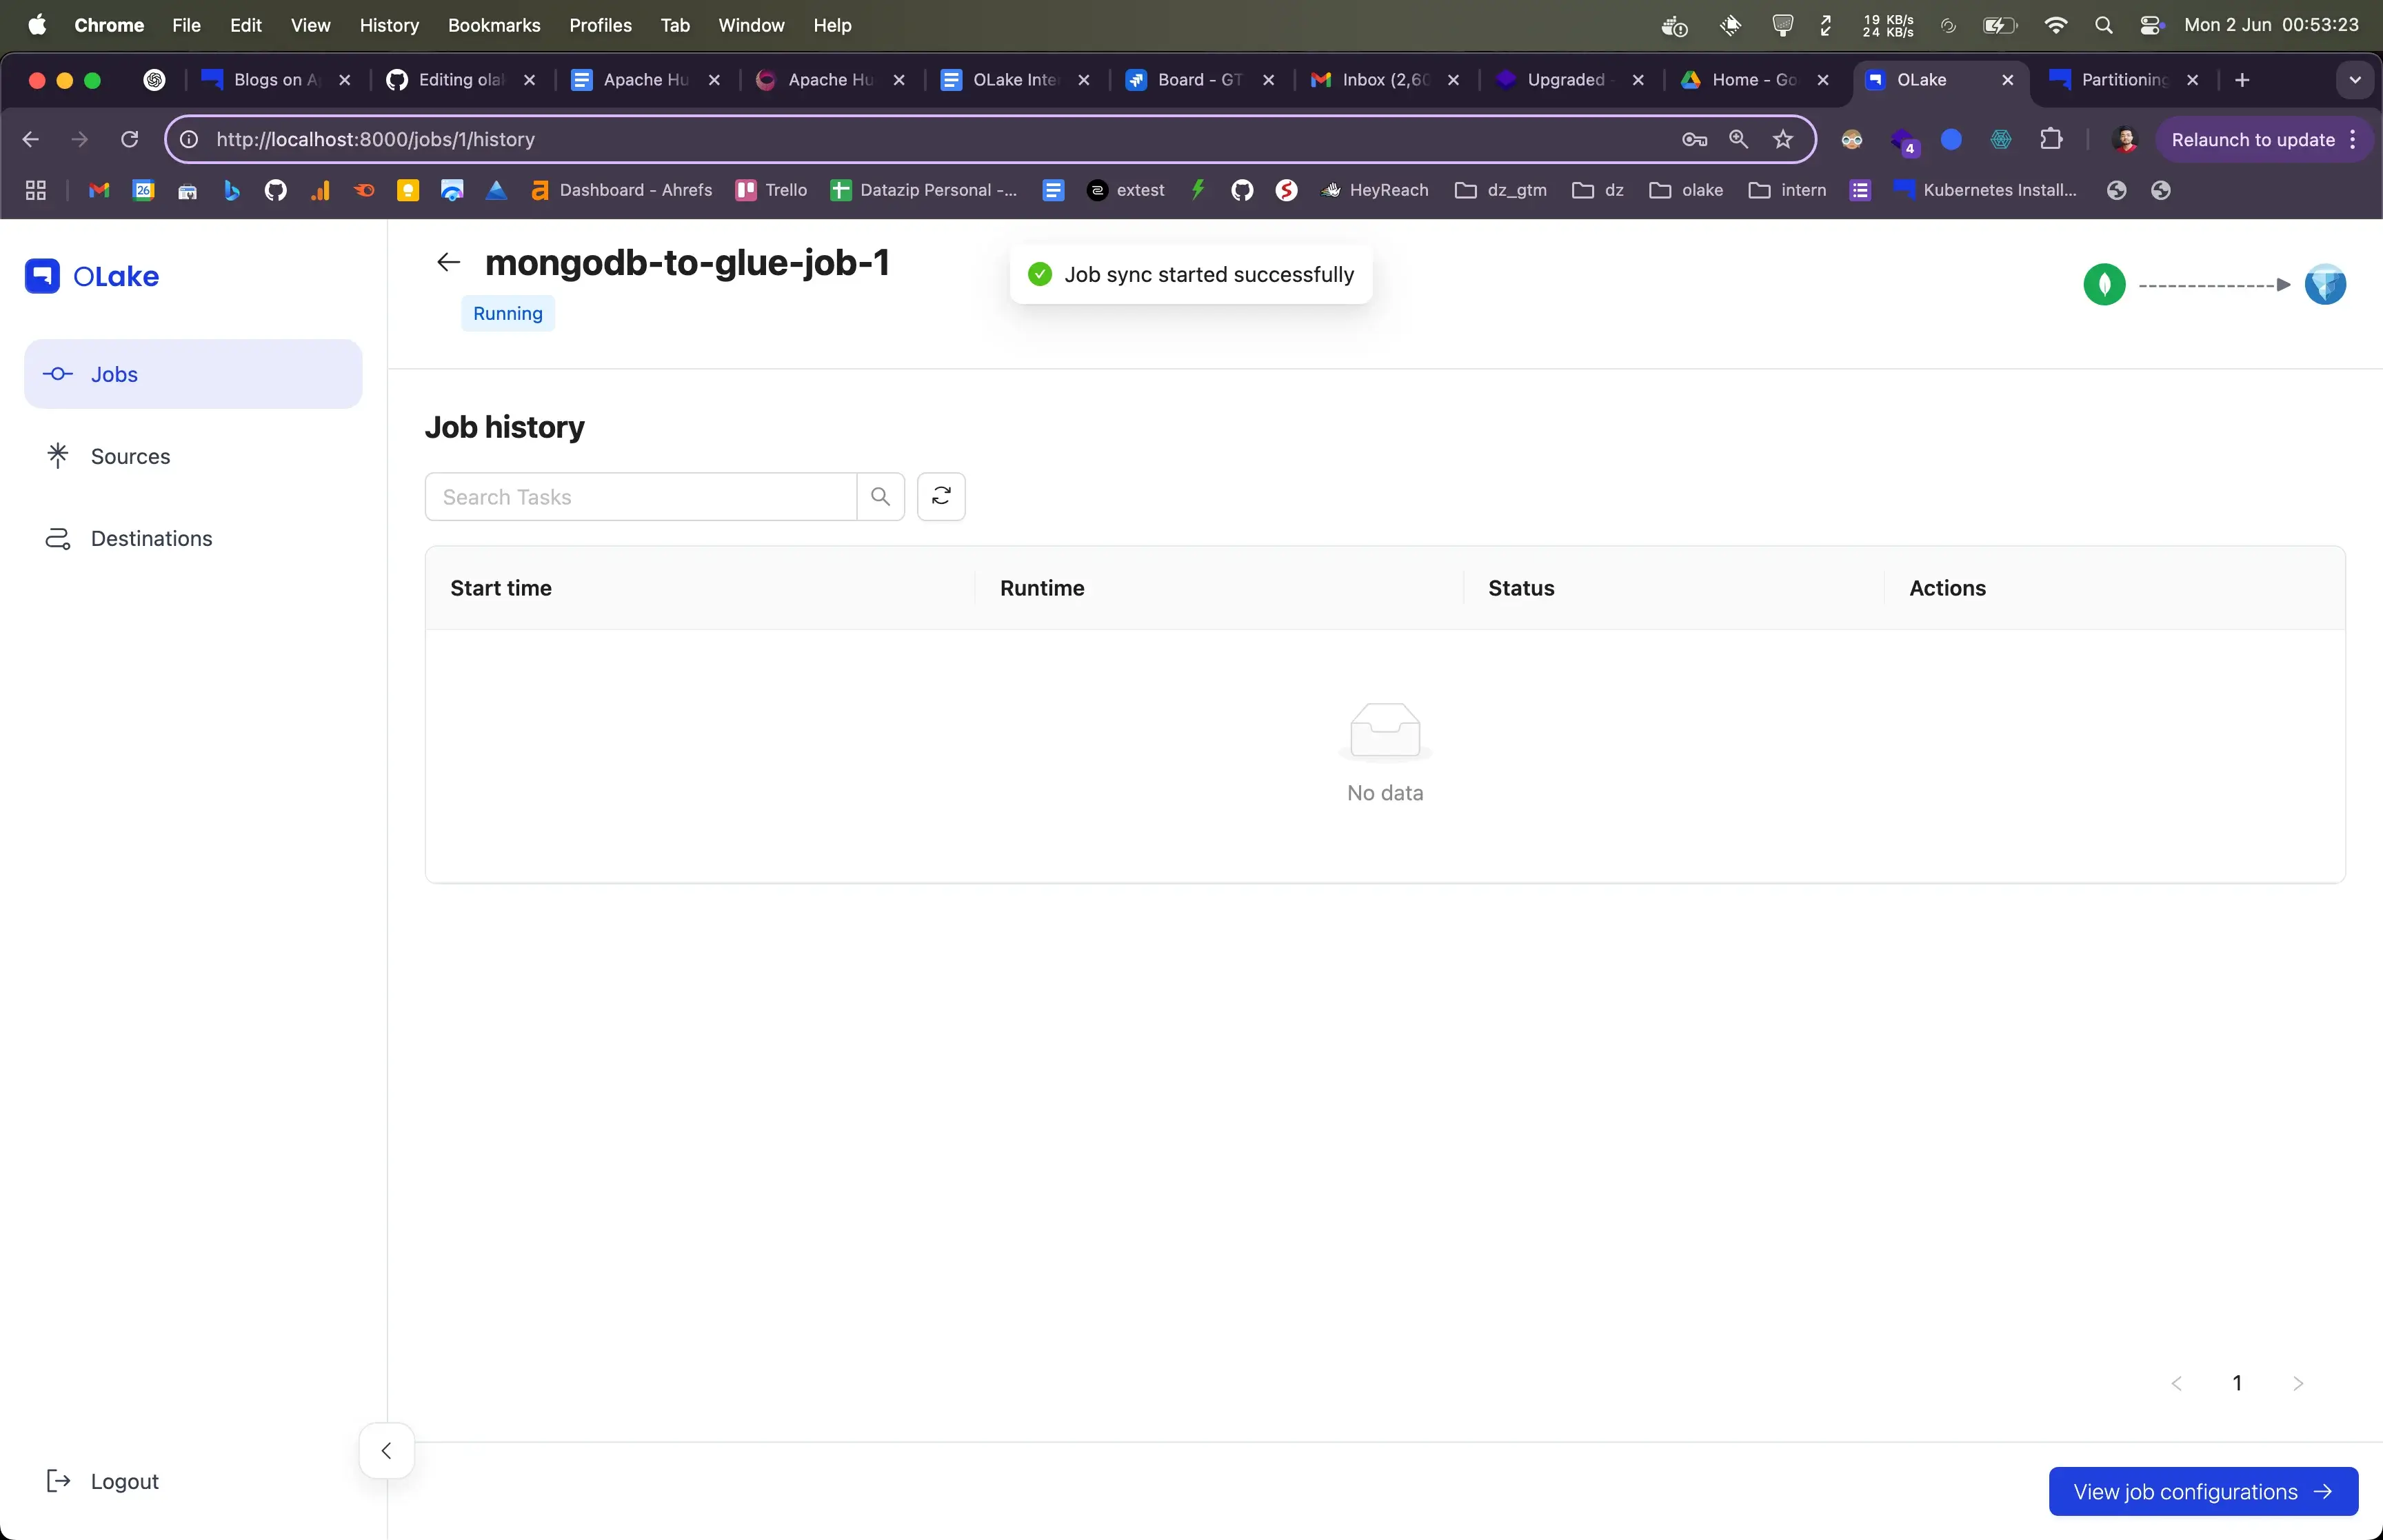Go to next history page
Viewport: 2383px width, 1540px height.
tap(2298, 1383)
